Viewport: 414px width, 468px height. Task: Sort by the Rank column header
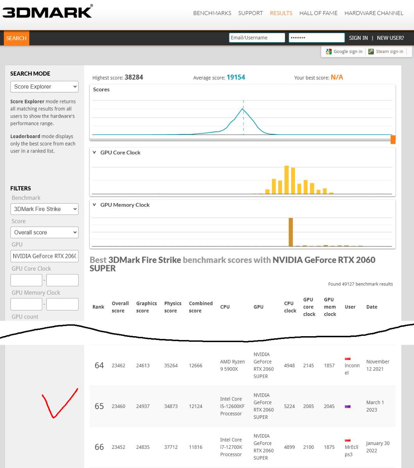(x=98, y=307)
